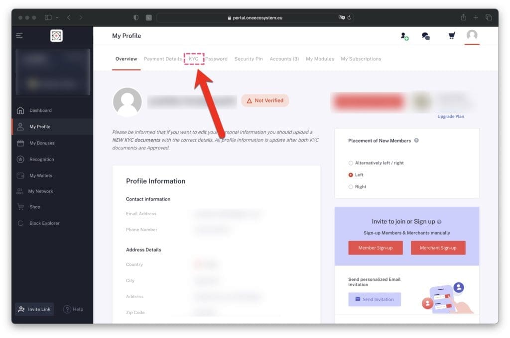Open the add member icon in header
The height and width of the screenshot is (338, 510).
click(404, 36)
